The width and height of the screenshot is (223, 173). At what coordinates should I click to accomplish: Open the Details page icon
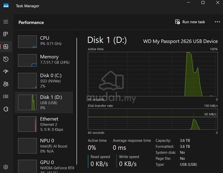[6, 97]
